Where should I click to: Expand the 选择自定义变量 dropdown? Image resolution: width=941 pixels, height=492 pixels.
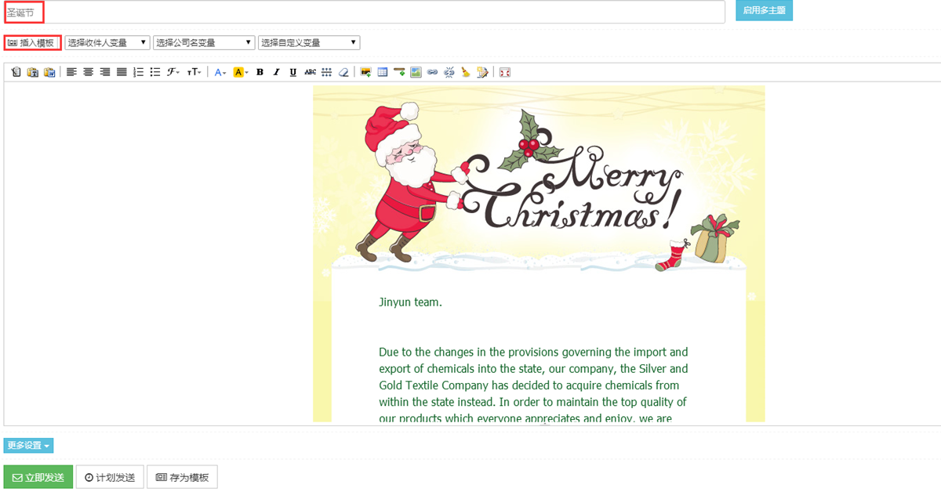tap(309, 42)
